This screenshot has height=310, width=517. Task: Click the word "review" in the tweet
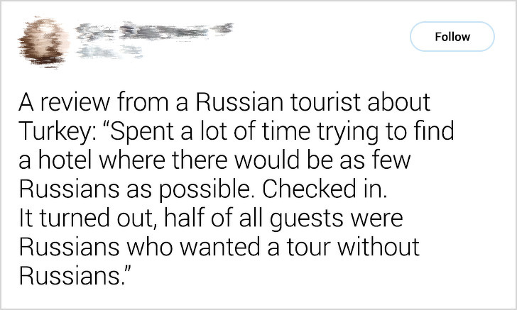coord(75,102)
